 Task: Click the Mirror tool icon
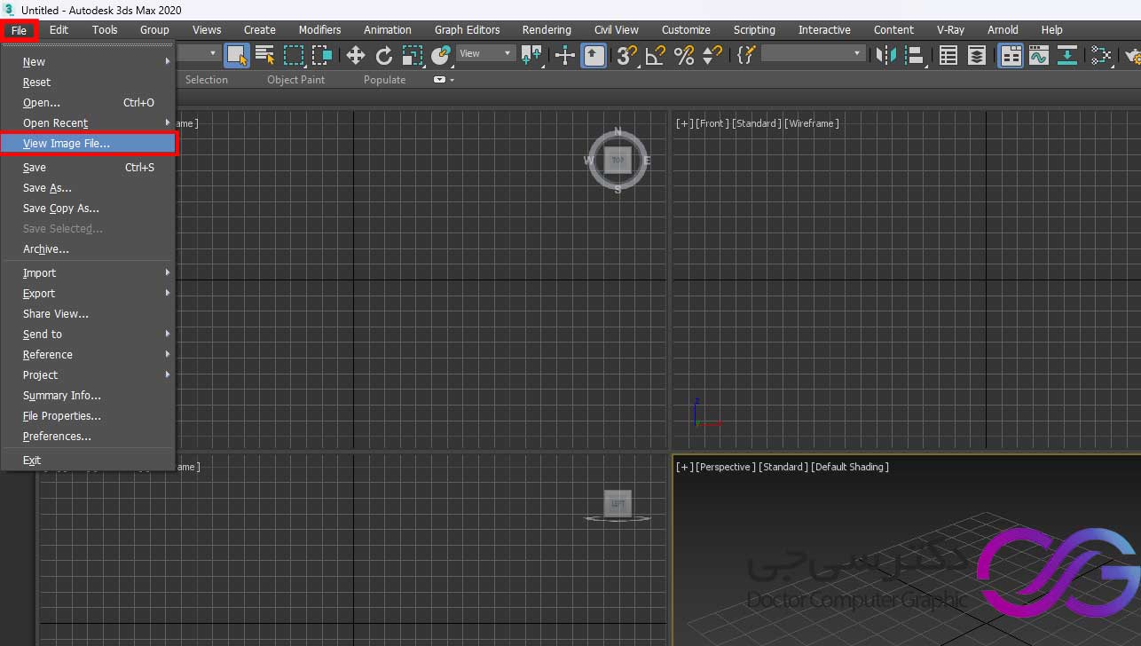[x=885, y=55]
